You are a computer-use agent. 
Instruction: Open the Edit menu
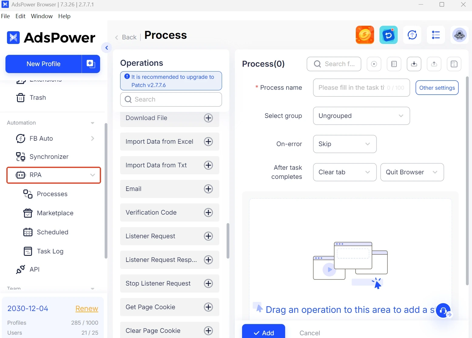coord(20,16)
